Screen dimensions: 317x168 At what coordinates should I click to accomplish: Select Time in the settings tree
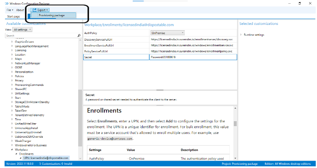(18, 119)
